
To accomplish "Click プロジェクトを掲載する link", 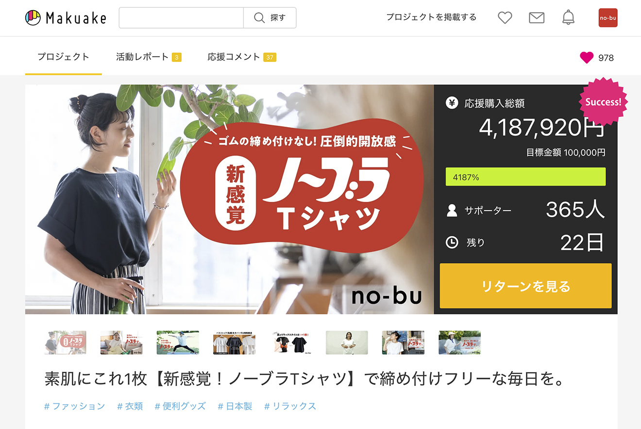I will (431, 17).
